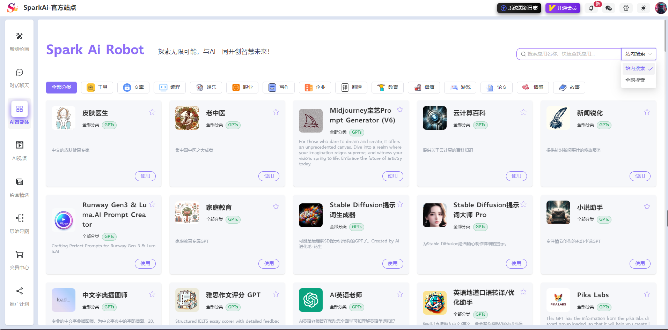Open 老中医 portrait thumbnail

[187, 118]
